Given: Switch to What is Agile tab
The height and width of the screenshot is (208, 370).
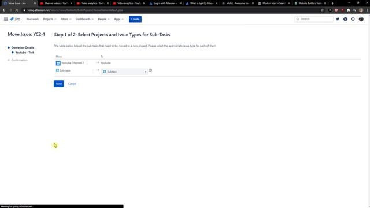Looking at the screenshot, I should click(x=202, y=3).
